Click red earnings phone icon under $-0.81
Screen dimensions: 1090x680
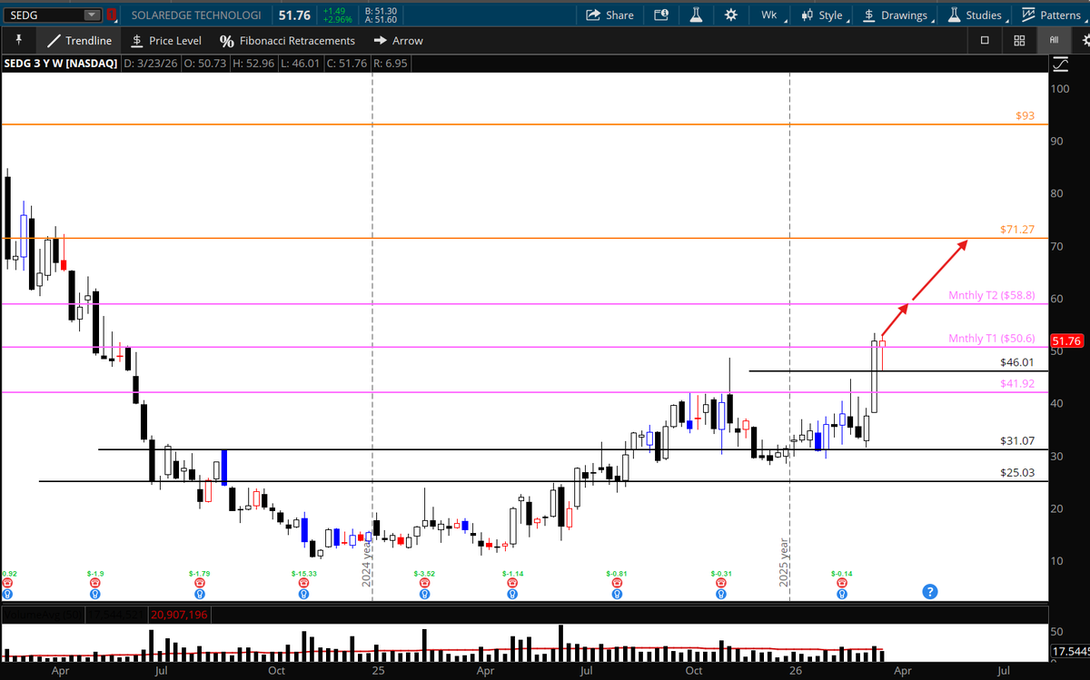[618, 583]
